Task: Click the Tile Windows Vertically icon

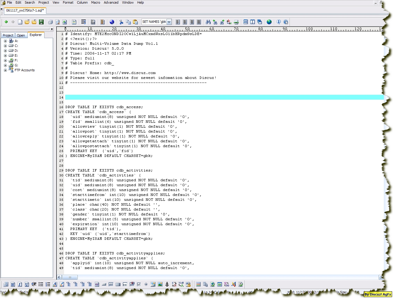Action: point(253,22)
